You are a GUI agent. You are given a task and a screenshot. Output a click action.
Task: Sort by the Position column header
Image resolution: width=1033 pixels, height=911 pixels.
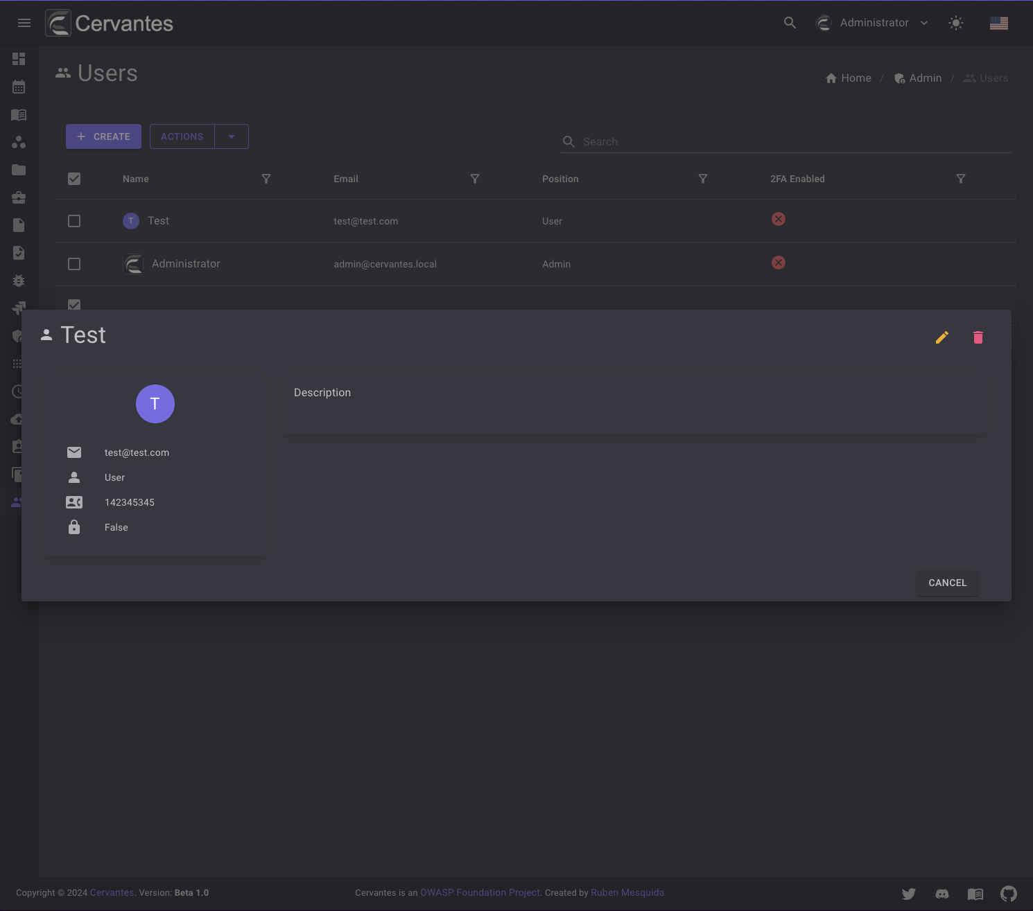click(x=560, y=179)
